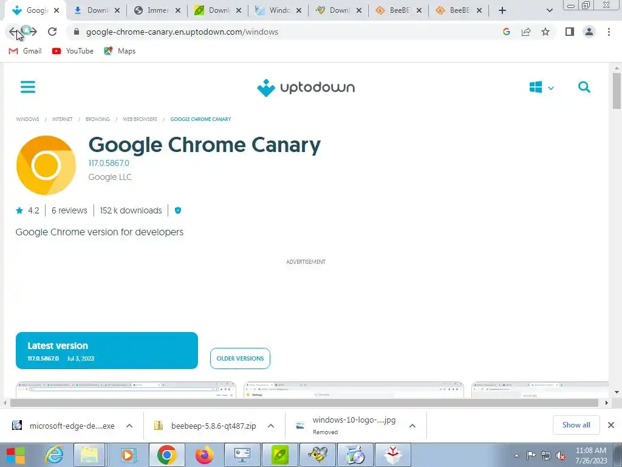Image resolution: width=622 pixels, height=467 pixels.
Task: Click Show all downloads button
Action: [x=576, y=425]
